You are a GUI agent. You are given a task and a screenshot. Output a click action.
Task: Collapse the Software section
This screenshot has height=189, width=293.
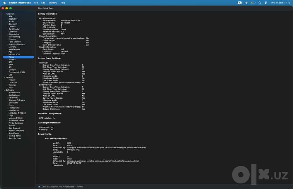4,90
